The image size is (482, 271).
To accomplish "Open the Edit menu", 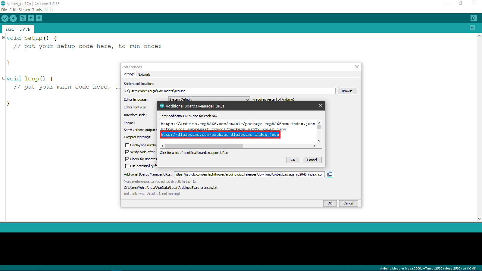I will [13, 10].
